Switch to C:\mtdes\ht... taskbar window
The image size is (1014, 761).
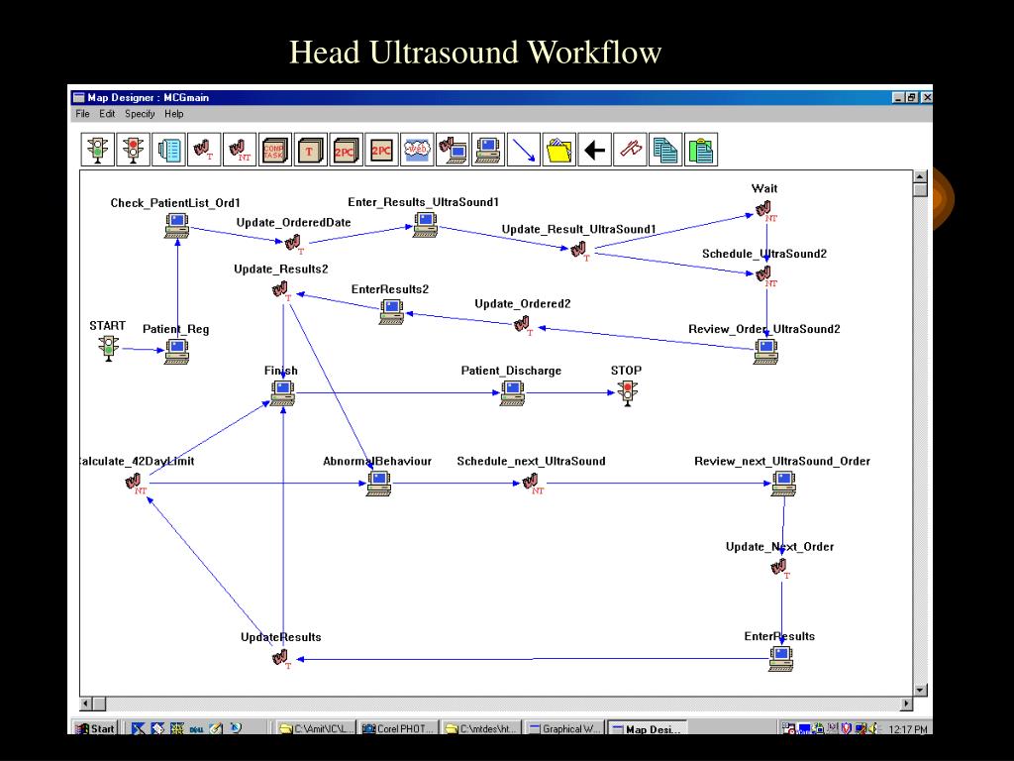[481, 728]
